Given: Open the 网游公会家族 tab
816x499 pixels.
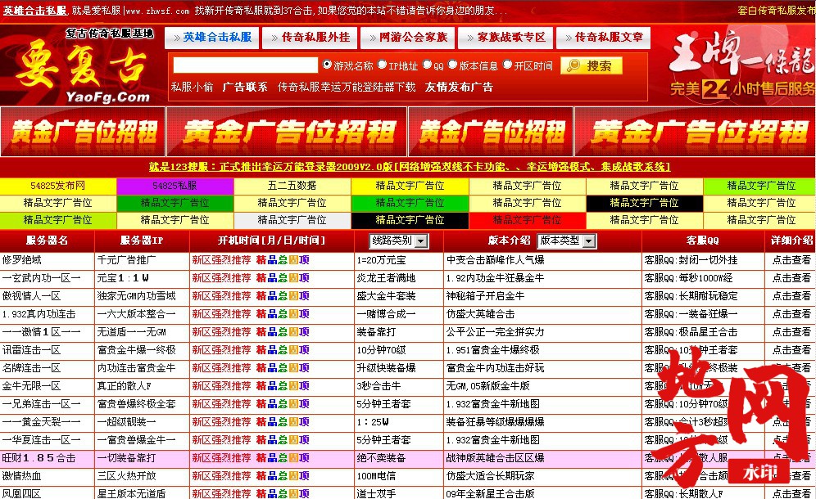Looking at the screenshot, I should (x=407, y=38).
